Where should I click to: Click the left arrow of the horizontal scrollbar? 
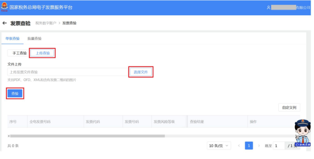click(x=9, y=136)
